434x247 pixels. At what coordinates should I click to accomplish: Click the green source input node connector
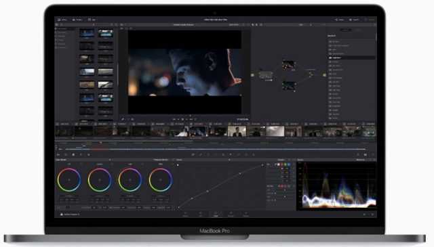coord(252,75)
